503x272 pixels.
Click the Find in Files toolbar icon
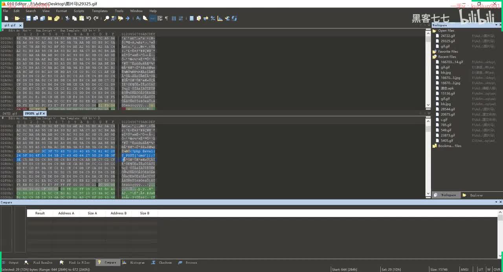click(121, 18)
